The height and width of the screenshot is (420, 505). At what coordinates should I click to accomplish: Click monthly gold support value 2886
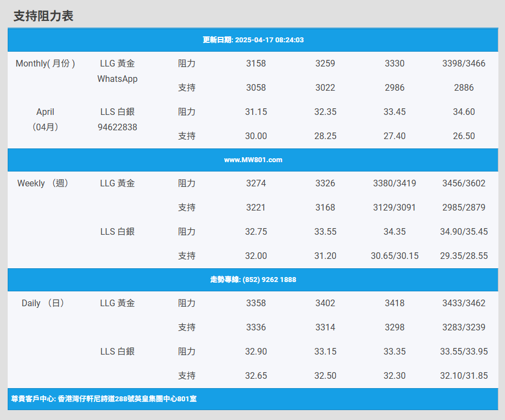tap(464, 87)
